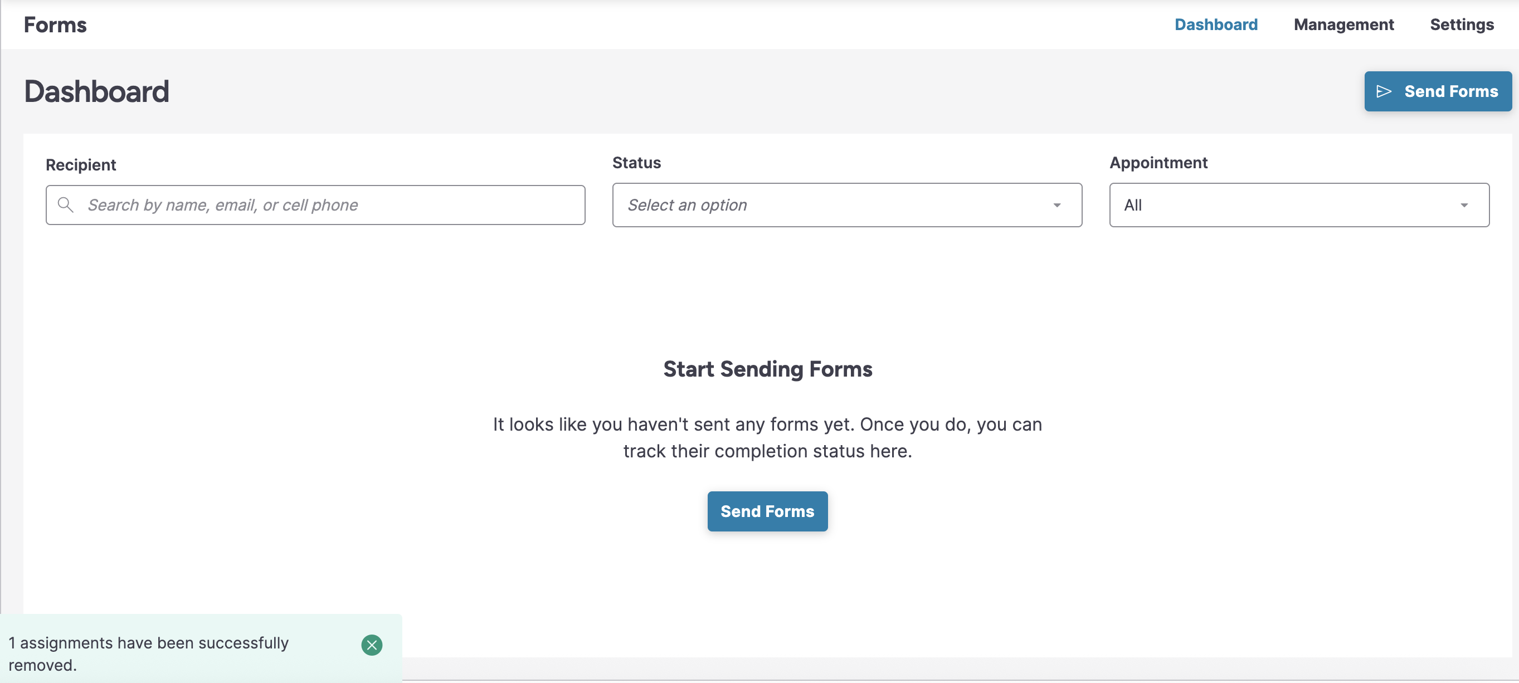
Task: Click the magnifier search icon in Recipient
Action: click(x=65, y=205)
